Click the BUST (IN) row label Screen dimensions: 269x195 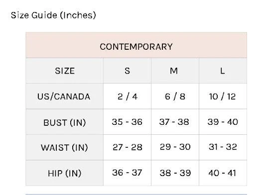[x=65, y=122]
